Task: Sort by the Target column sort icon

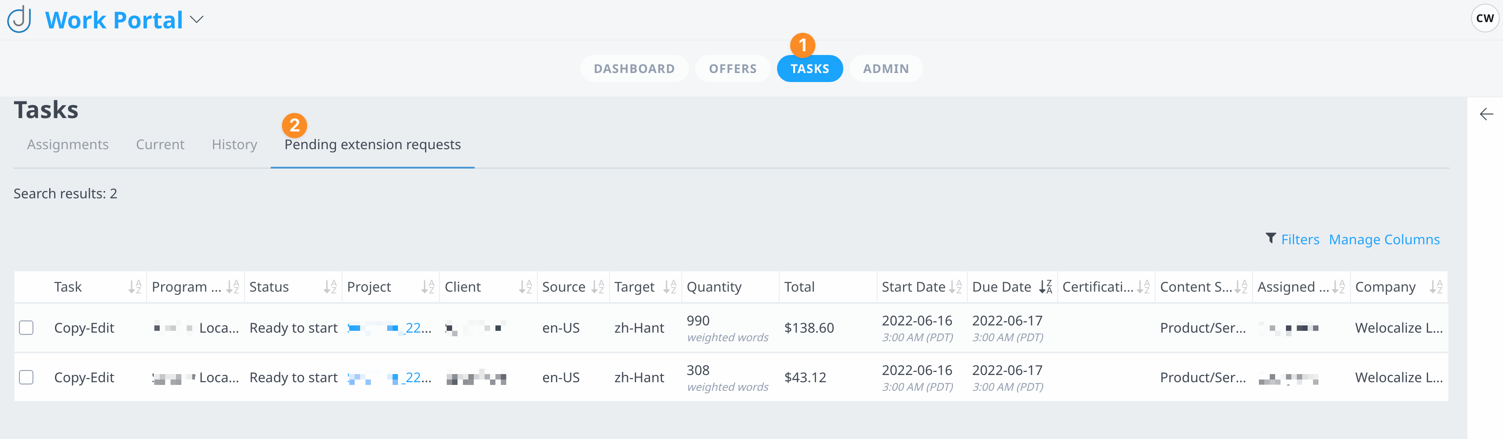Action: (x=670, y=287)
